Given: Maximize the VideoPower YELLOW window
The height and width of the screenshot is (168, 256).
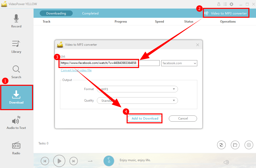Looking at the screenshot, I should tap(247, 4).
